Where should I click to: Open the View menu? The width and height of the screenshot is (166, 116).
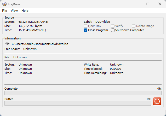point(14,11)
